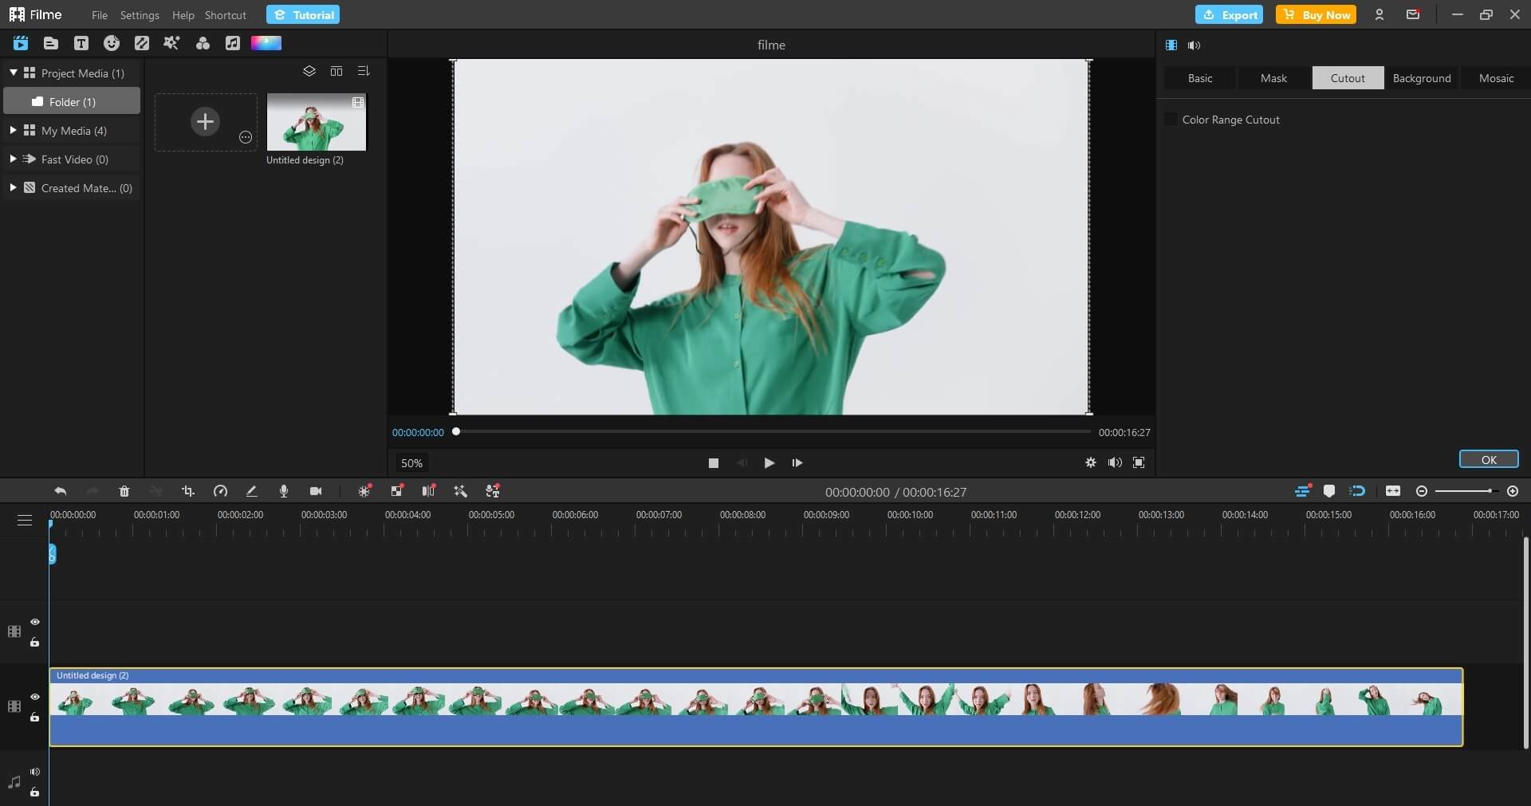The width and height of the screenshot is (1531, 806).
Task: Open the Media library tab icon
Action: pyautogui.click(x=21, y=43)
